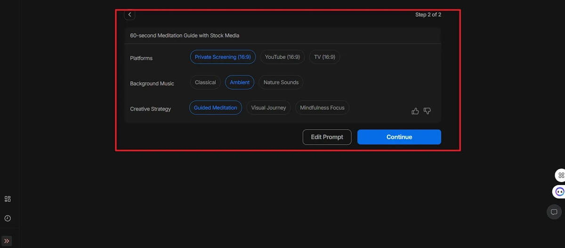The width and height of the screenshot is (565, 248).
Task: Select YouTube (16:9) as platform
Action: click(282, 57)
